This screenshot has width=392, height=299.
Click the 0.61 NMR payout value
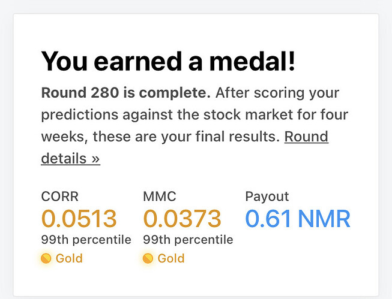(x=298, y=219)
